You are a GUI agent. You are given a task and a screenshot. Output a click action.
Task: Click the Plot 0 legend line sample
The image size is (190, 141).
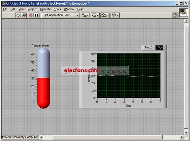pos(159,47)
